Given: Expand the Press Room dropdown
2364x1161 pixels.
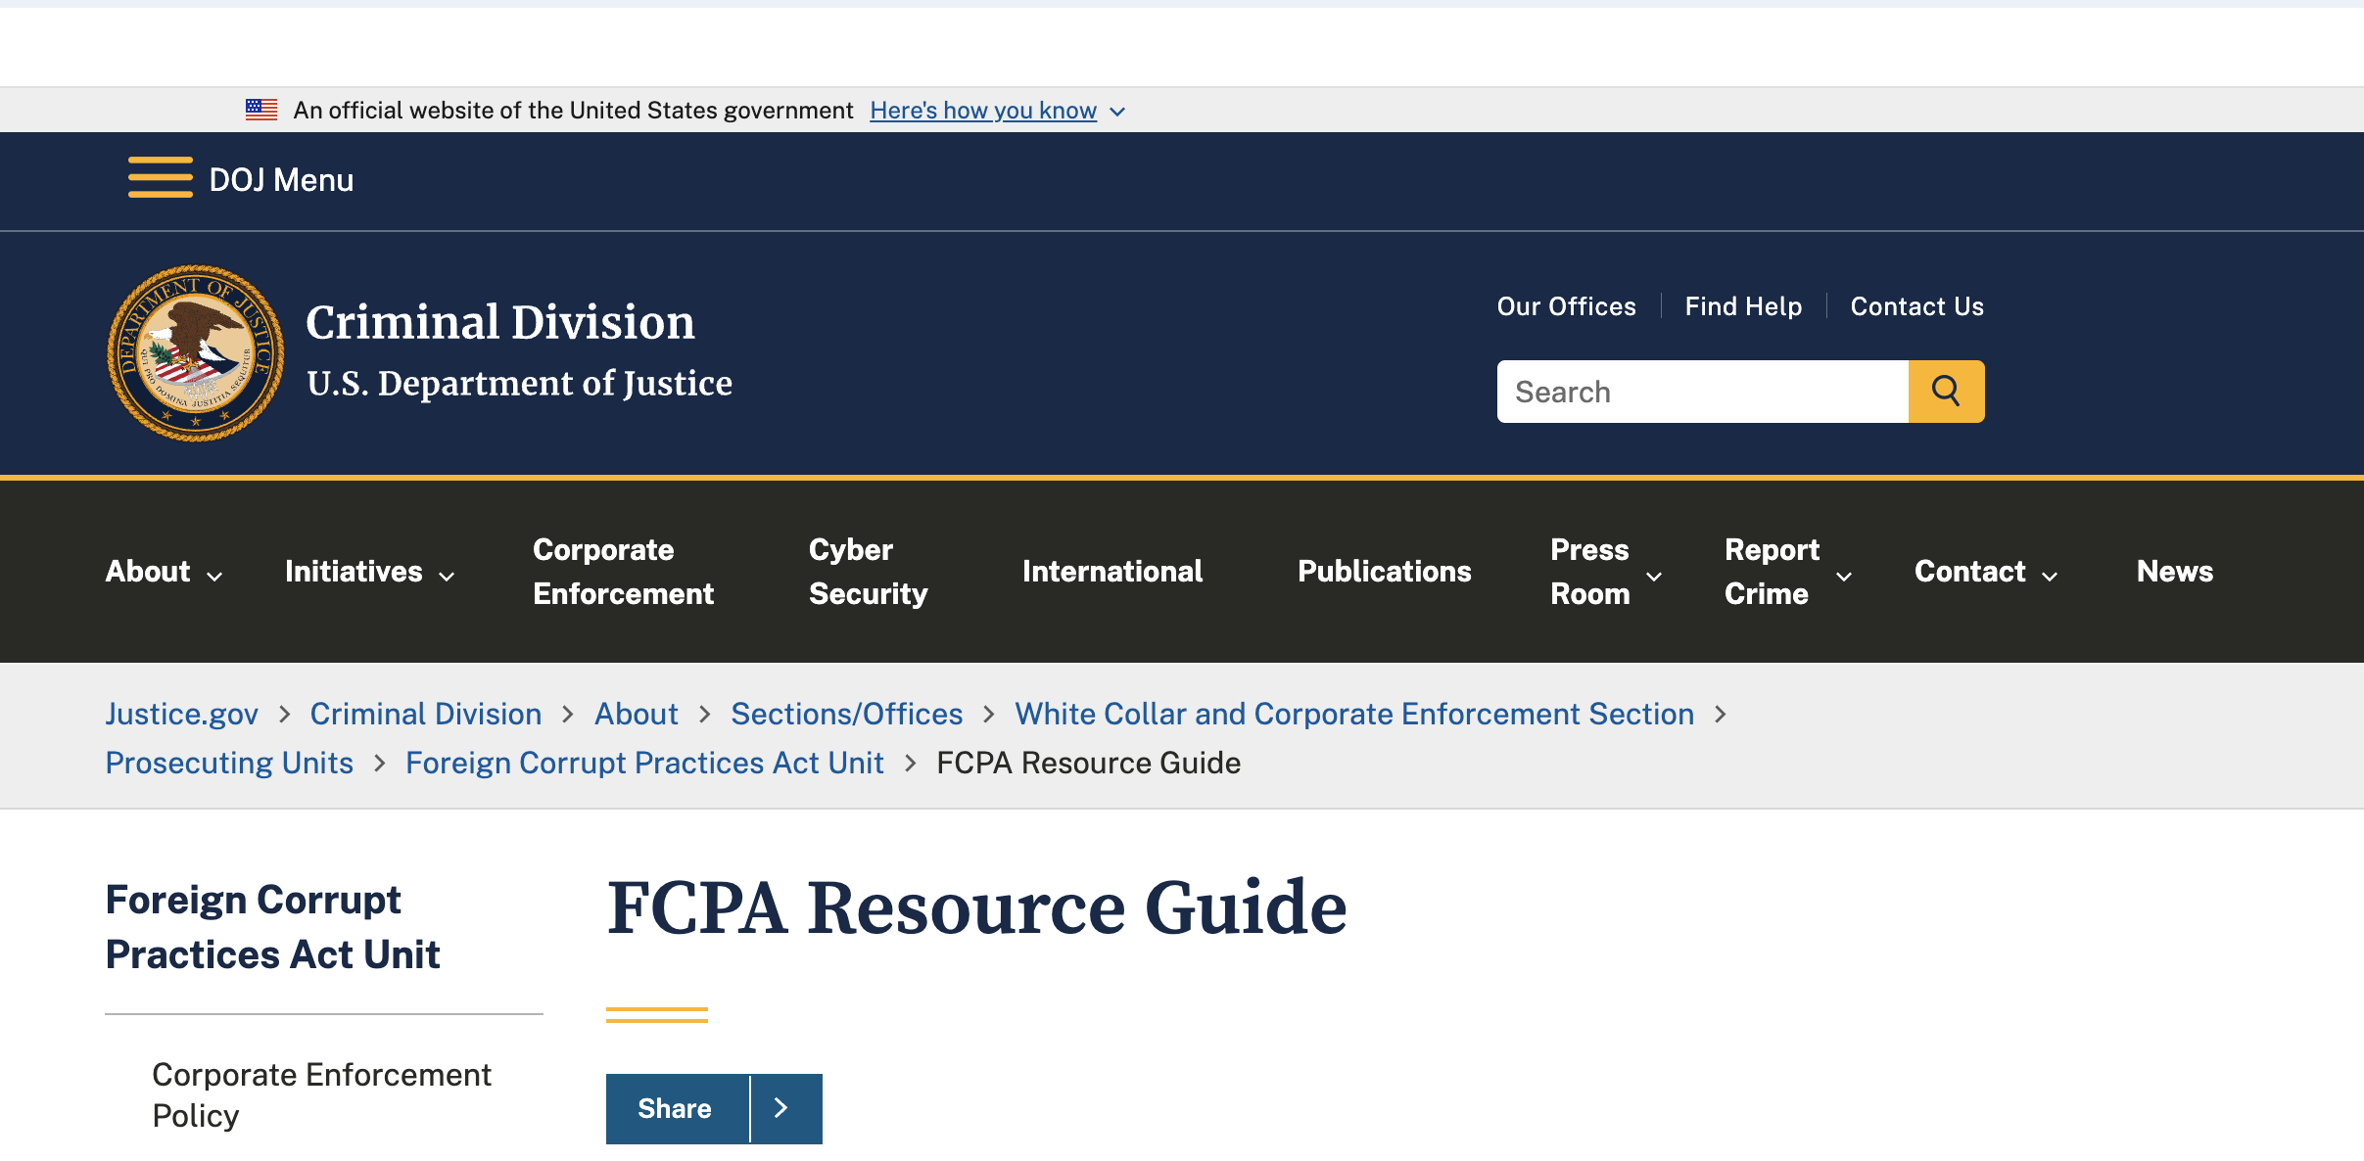Looking at the screenshot, I should (x=1606, y=572).
